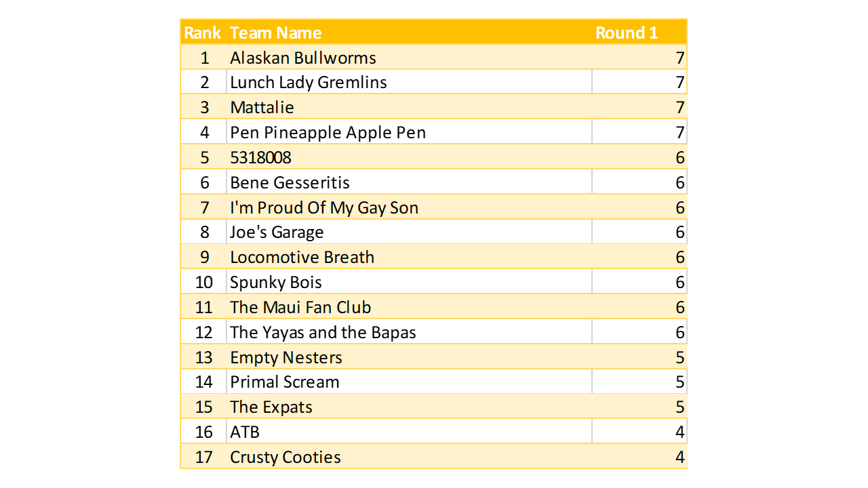868x488 pixels.
Task: Click the Round 1 score for ATB
Action: pyautogui.click(x=679, y=432)
